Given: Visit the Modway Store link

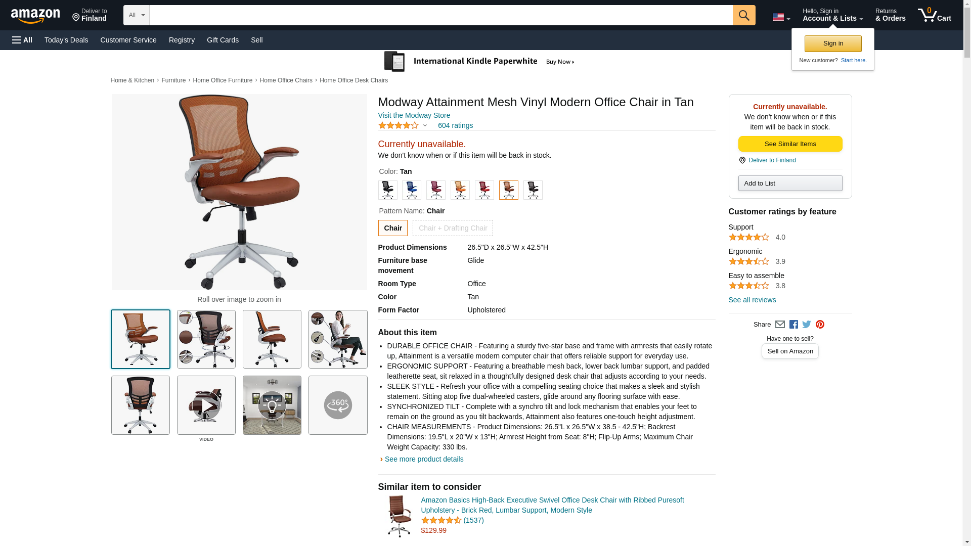Looking at the screenshot, I should 414,115.
